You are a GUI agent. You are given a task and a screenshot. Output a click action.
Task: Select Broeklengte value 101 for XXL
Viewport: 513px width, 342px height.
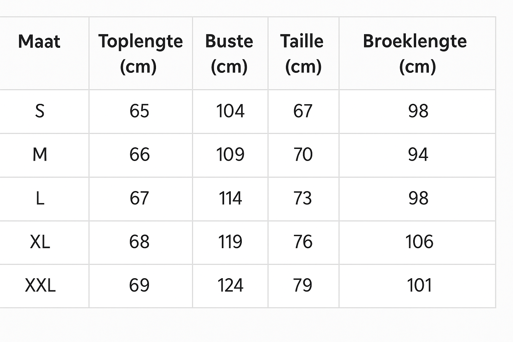point(419,286)
